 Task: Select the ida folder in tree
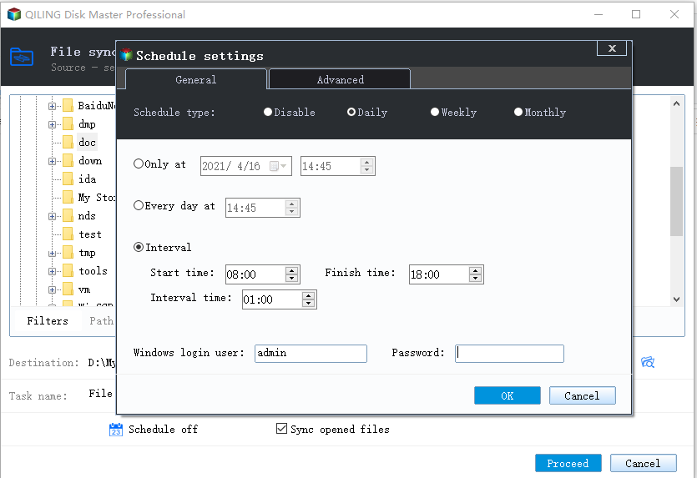pos(87,179)
